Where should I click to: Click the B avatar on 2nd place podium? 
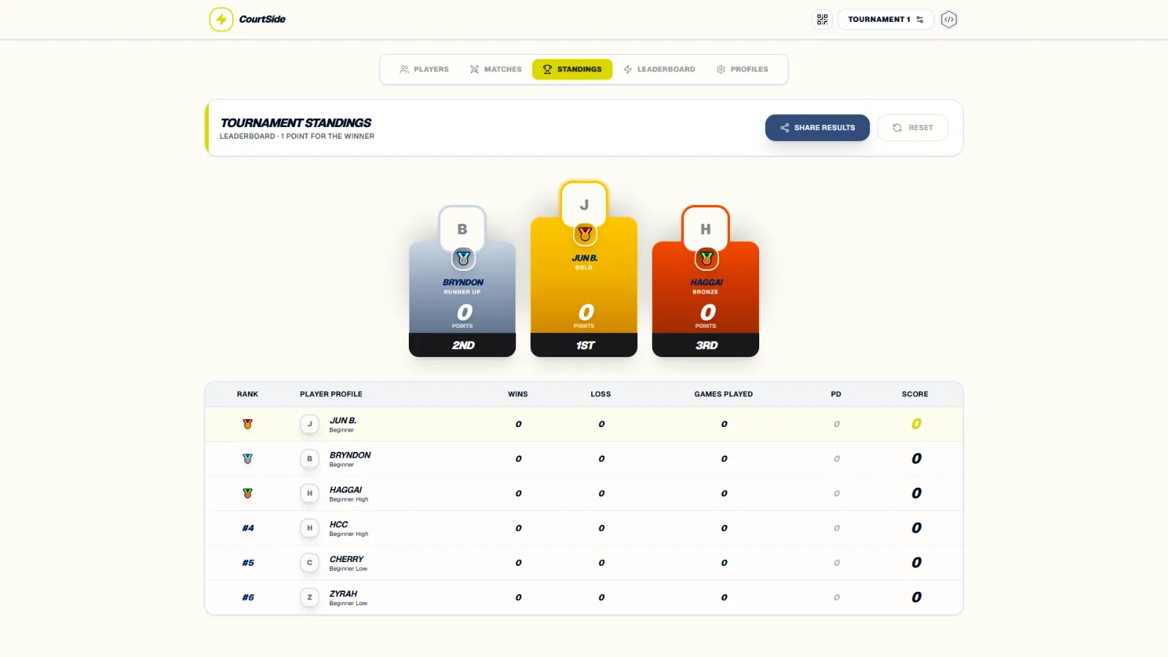tap(462, 229)
